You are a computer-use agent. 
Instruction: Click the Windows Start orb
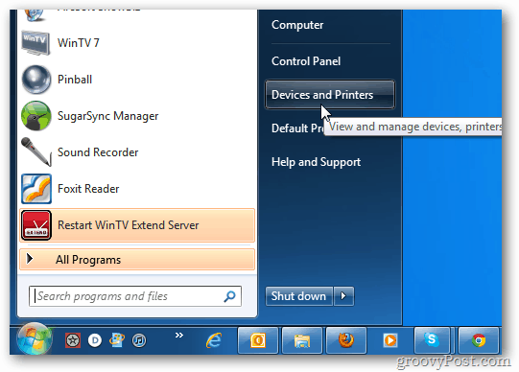pyautogui.click(x=35, y=339)
